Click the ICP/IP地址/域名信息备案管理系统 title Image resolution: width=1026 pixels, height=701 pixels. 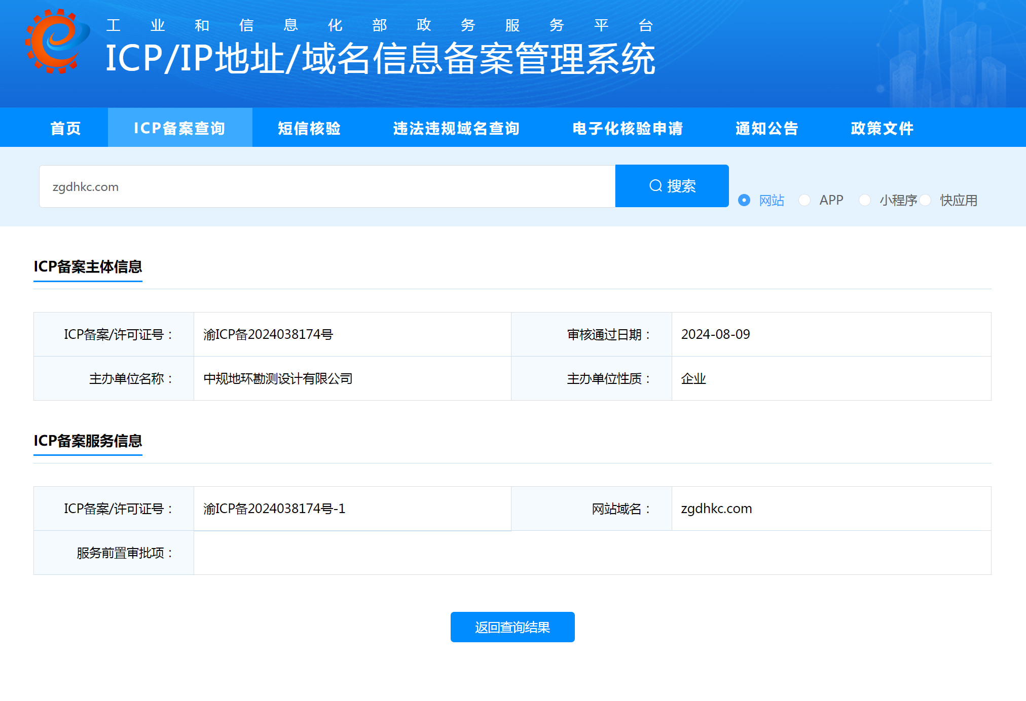[380, 59]
